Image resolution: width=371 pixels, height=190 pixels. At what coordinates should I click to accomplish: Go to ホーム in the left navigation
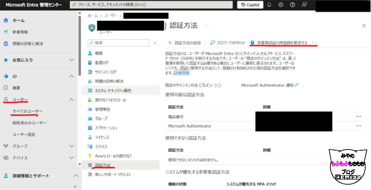click(18, 21)
